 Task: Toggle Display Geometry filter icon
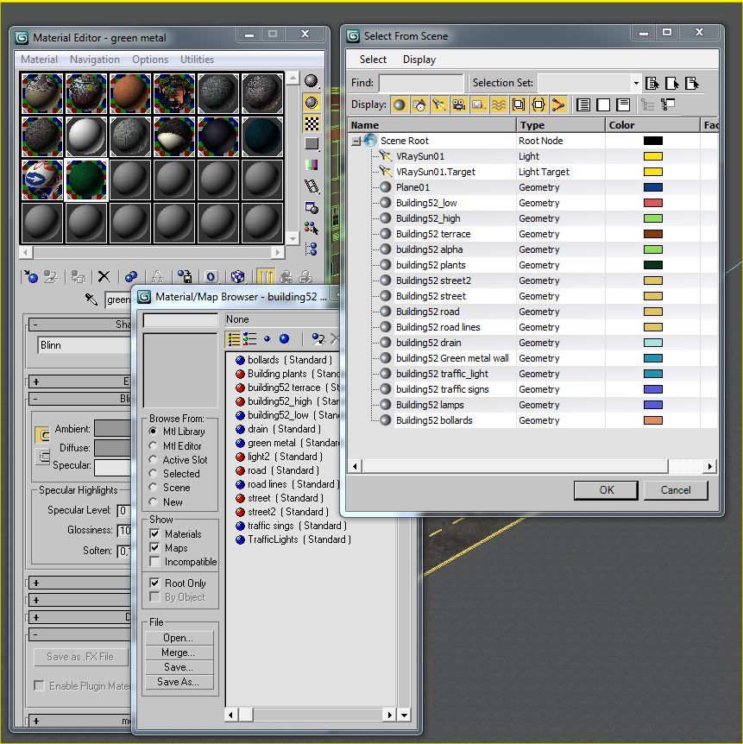coord(400,104)
